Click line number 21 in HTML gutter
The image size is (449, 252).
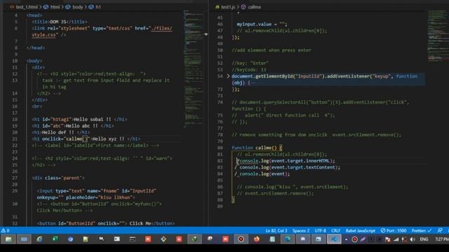click(15, 139)
